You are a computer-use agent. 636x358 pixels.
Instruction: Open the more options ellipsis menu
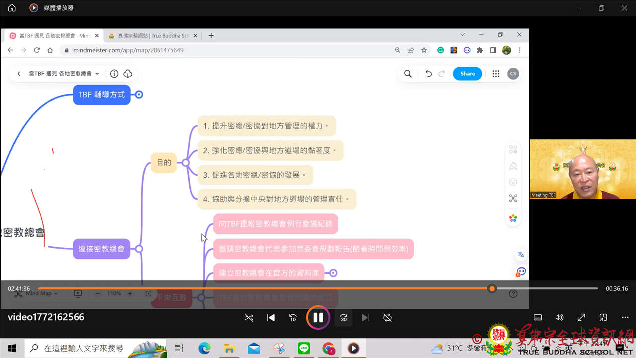coord(625,317)
